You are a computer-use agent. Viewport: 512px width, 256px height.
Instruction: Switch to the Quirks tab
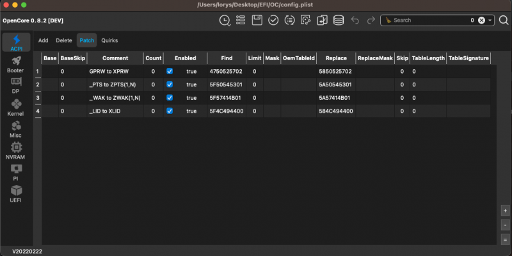(109, 40)
